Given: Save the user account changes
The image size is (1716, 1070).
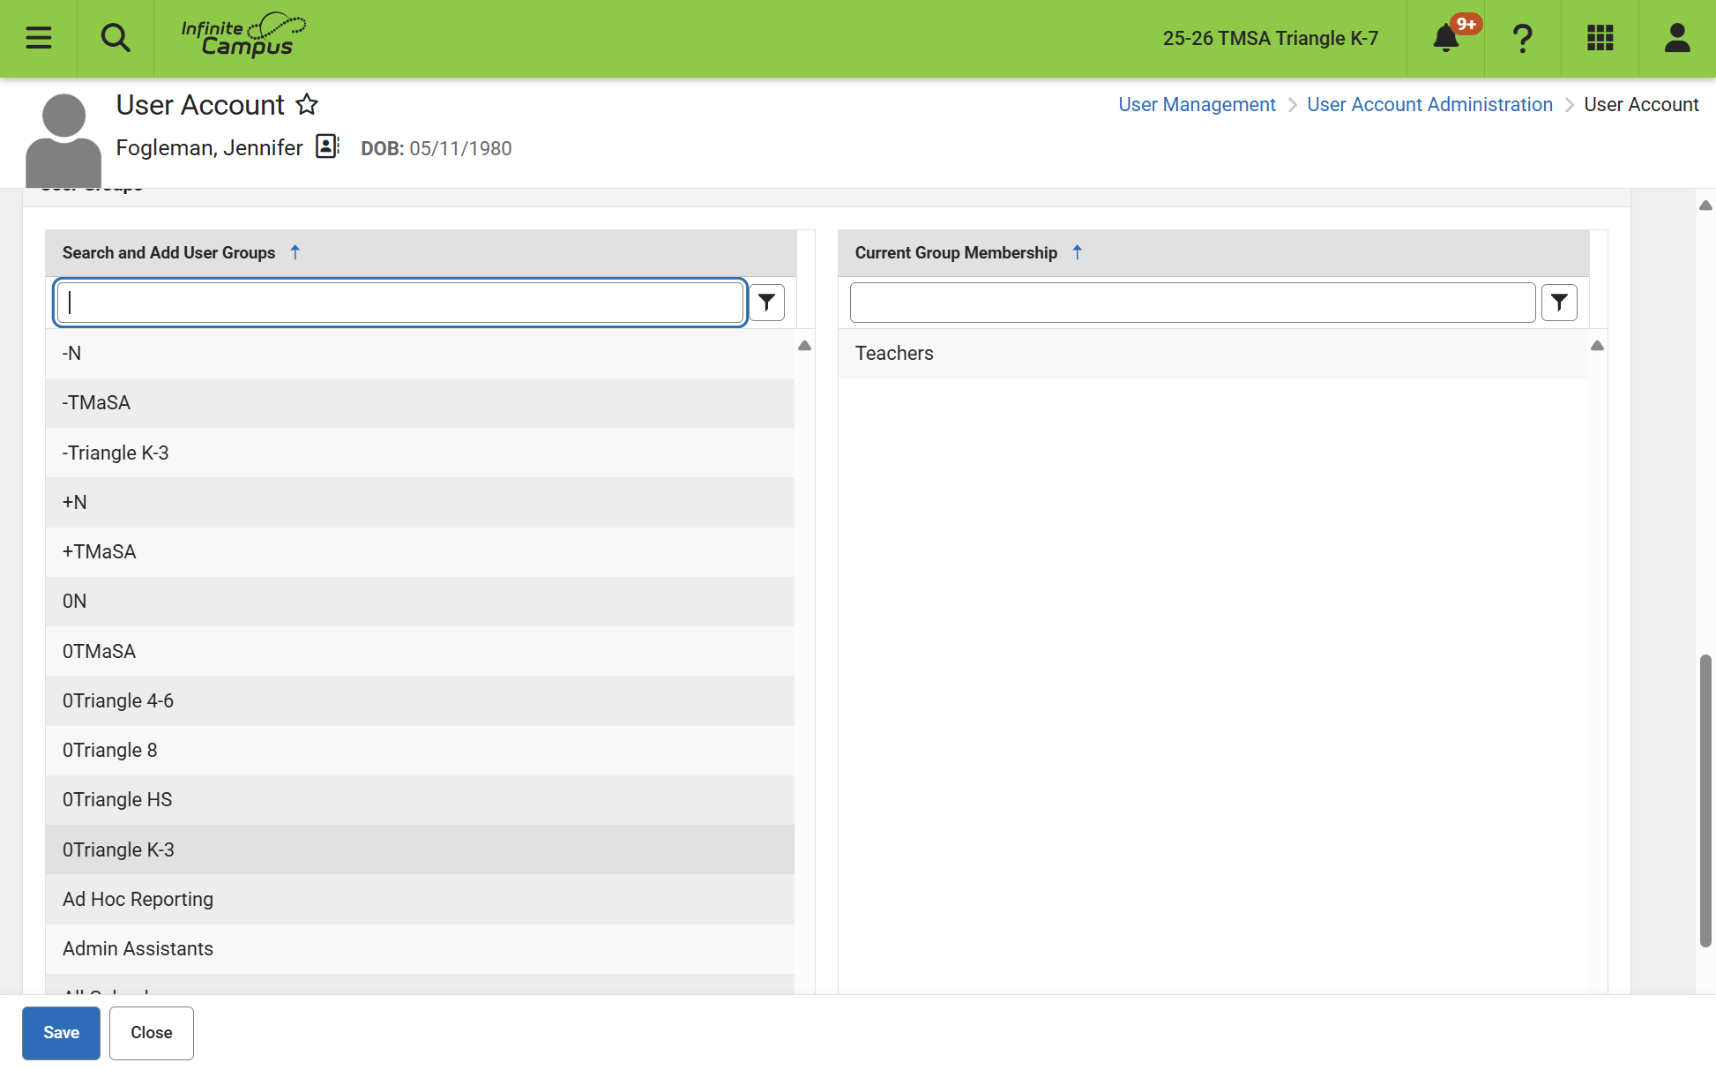Looking at the screenshot, I should pos(61,1033).
